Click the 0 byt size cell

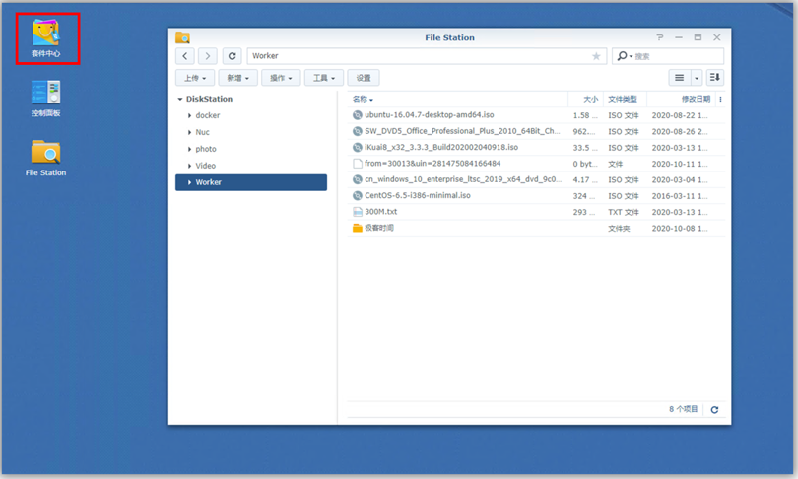tap(584, 164)
